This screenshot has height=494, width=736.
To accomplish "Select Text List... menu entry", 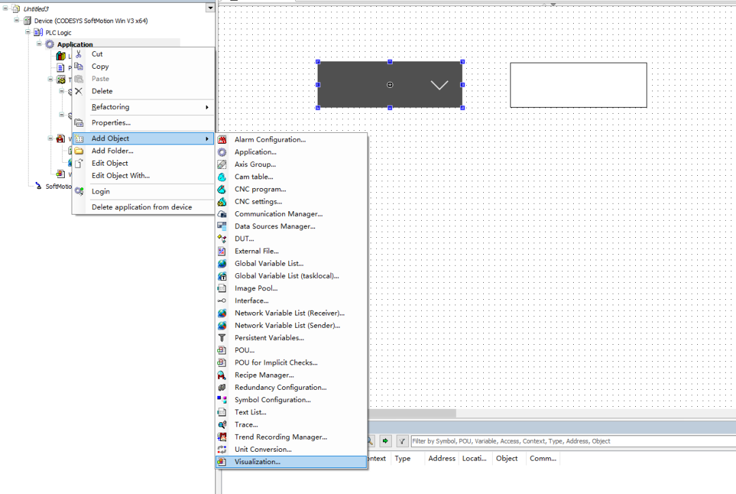I will coord(291,412).
